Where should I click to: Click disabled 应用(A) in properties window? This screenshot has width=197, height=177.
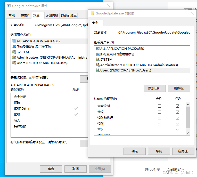pyautogui.click(x=100, y=169)
